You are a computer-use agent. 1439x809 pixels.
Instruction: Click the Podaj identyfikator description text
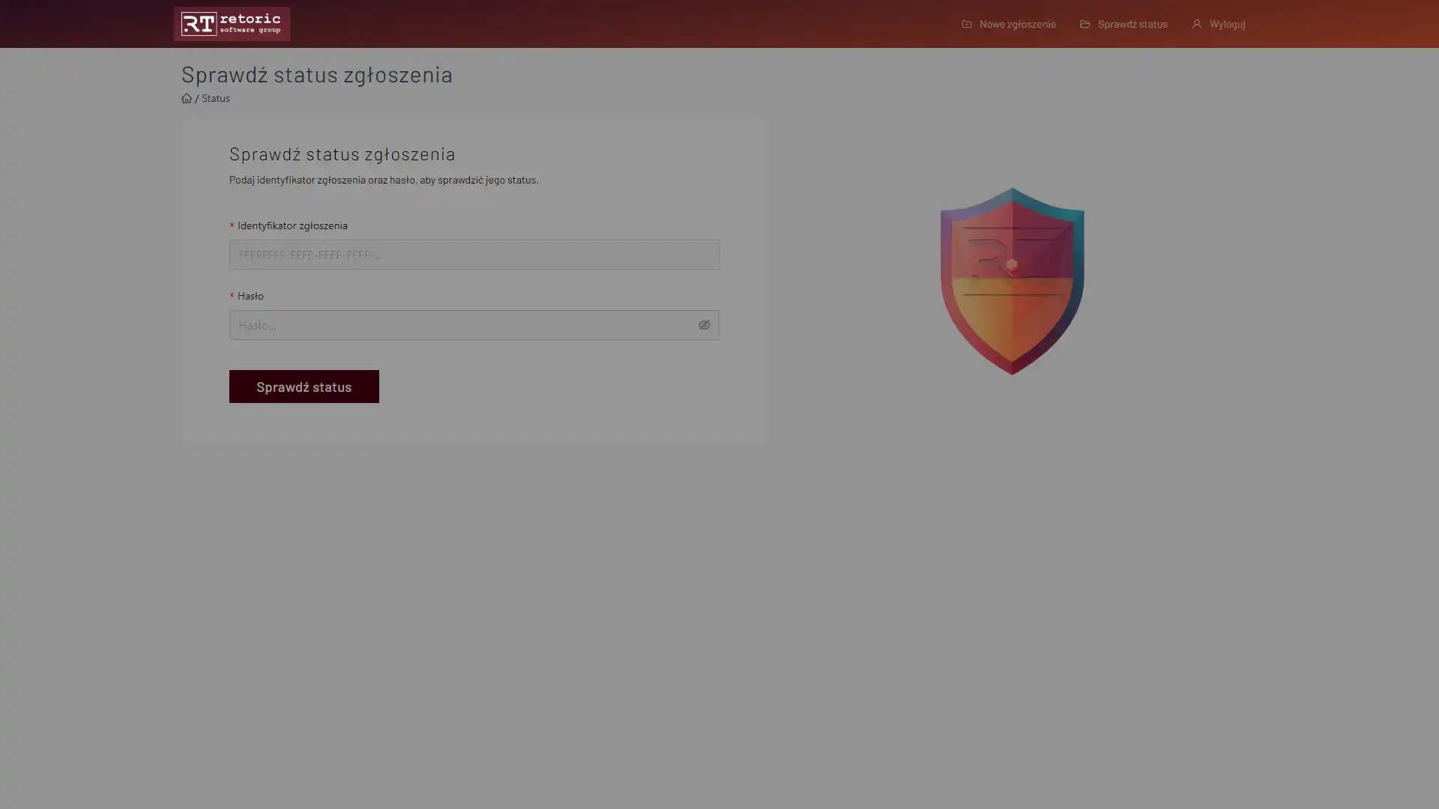pos(383,180)
